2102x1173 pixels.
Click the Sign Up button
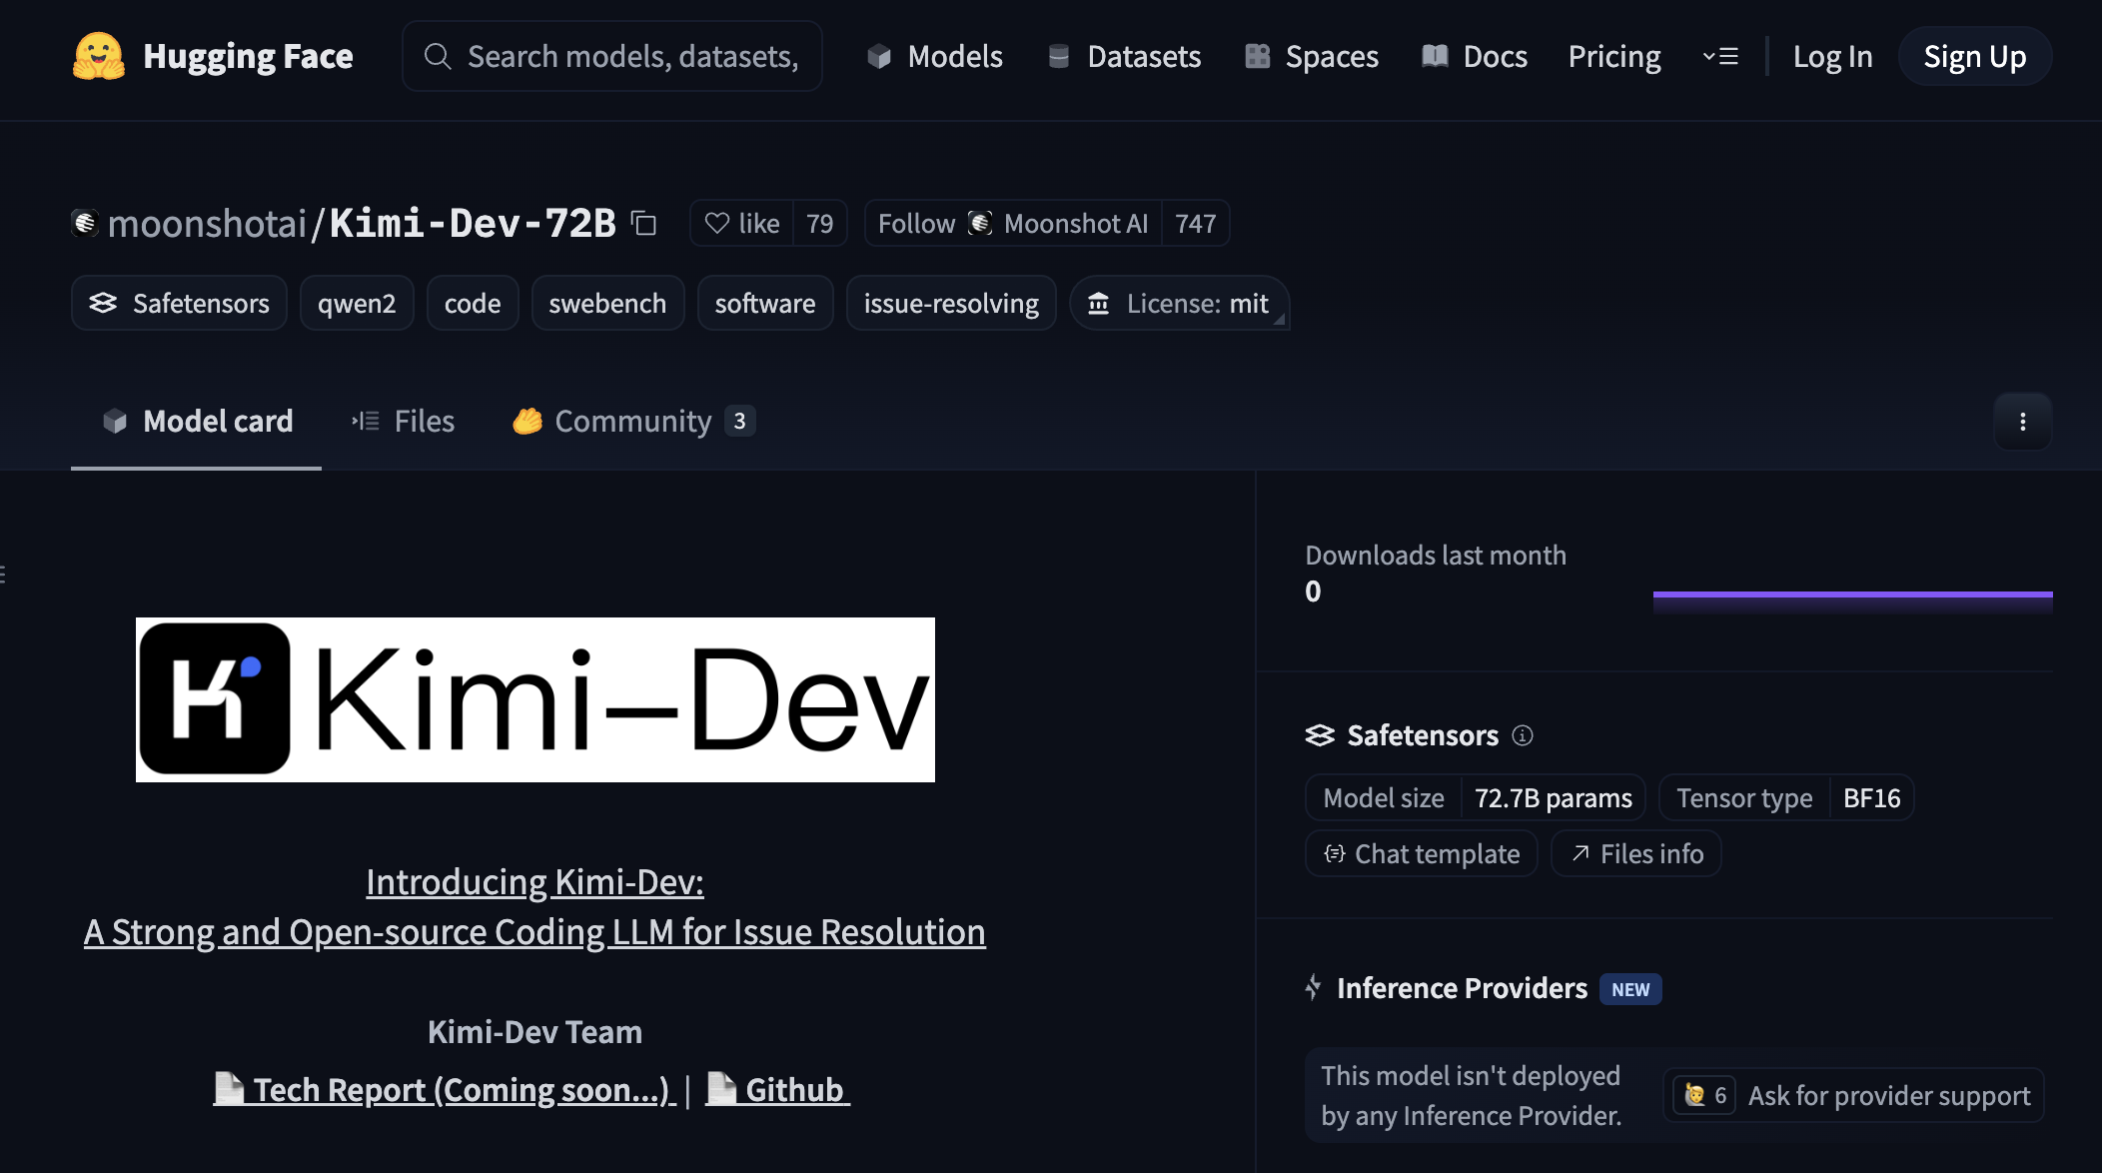pos(1974,57)
